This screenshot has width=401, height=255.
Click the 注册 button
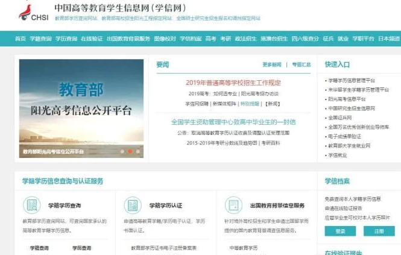[x=379, y=231]
